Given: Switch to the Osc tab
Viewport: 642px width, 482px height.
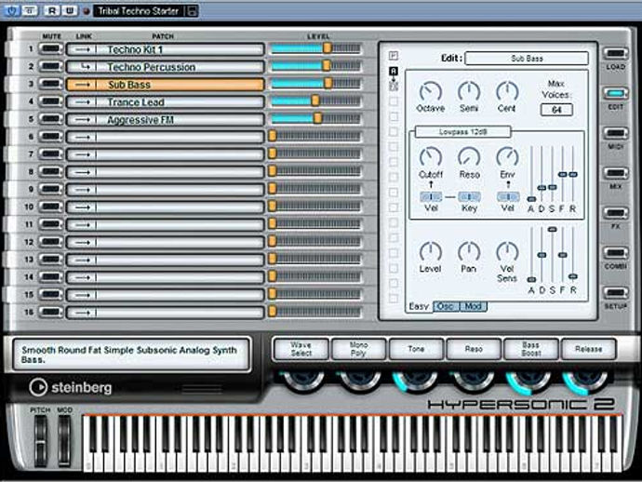Looking at the screenshot, I should pos(446,306).
